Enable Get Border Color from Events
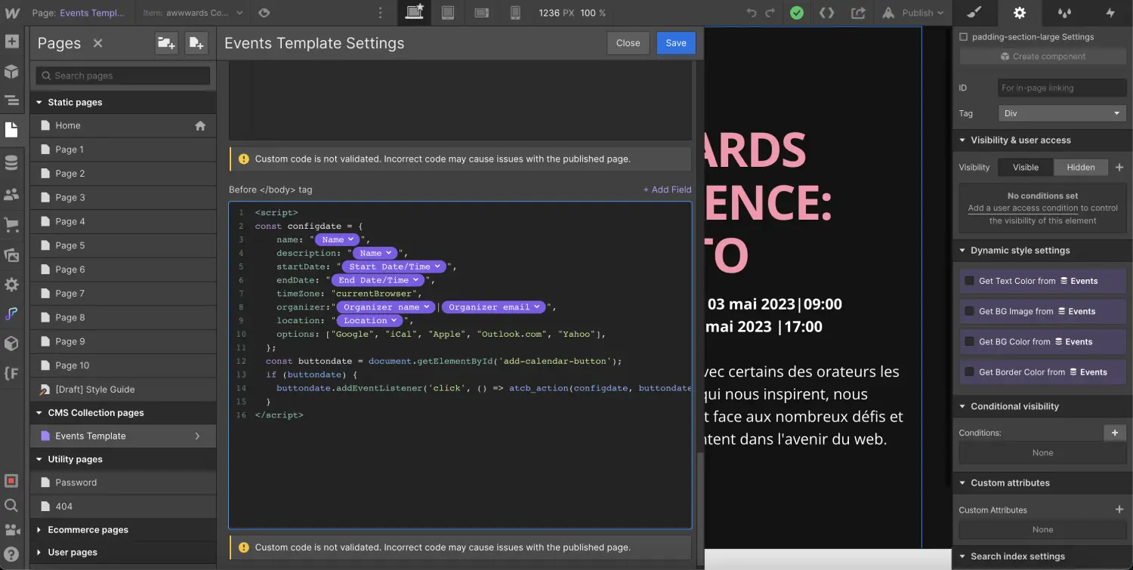Viewport: 1133px width, 570px height. 969,372
